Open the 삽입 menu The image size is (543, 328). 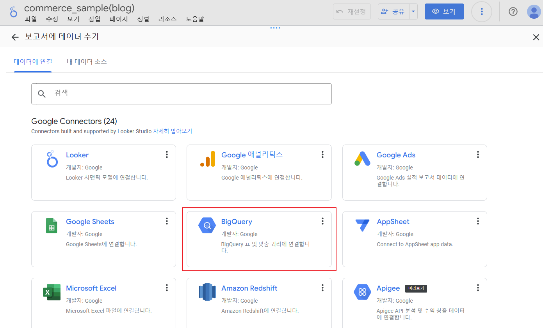[94, 19]
